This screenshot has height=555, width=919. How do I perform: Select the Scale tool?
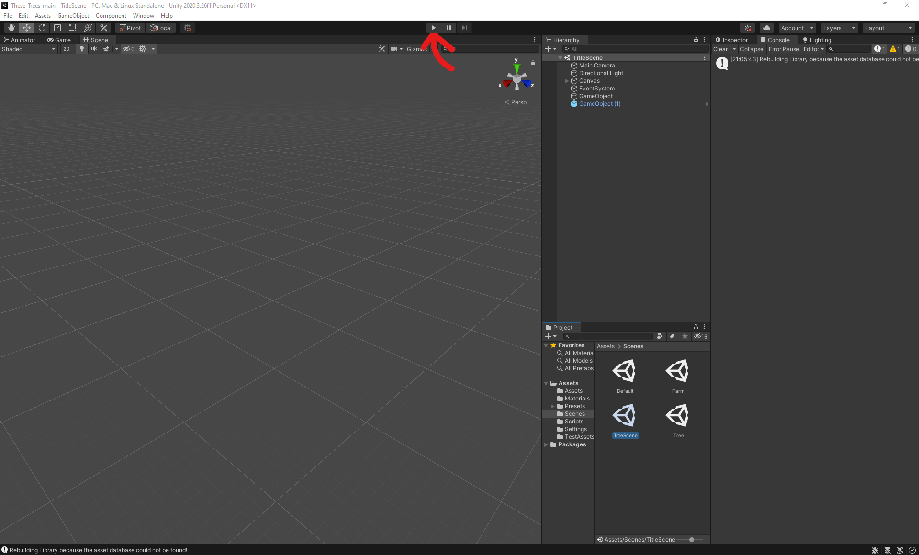tap(57, 28)
